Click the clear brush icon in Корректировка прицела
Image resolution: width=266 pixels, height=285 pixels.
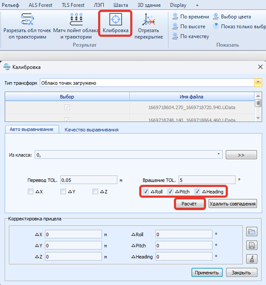252,259
